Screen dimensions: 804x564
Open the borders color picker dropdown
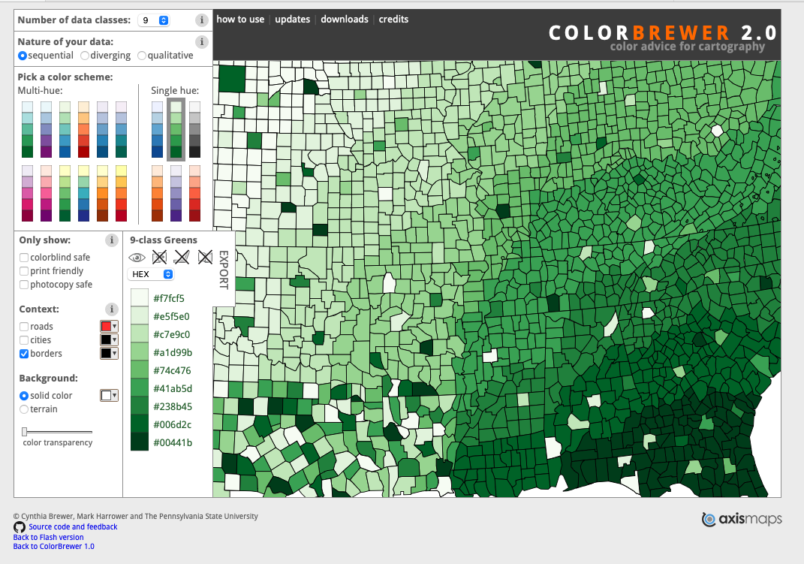coord(109,353)
